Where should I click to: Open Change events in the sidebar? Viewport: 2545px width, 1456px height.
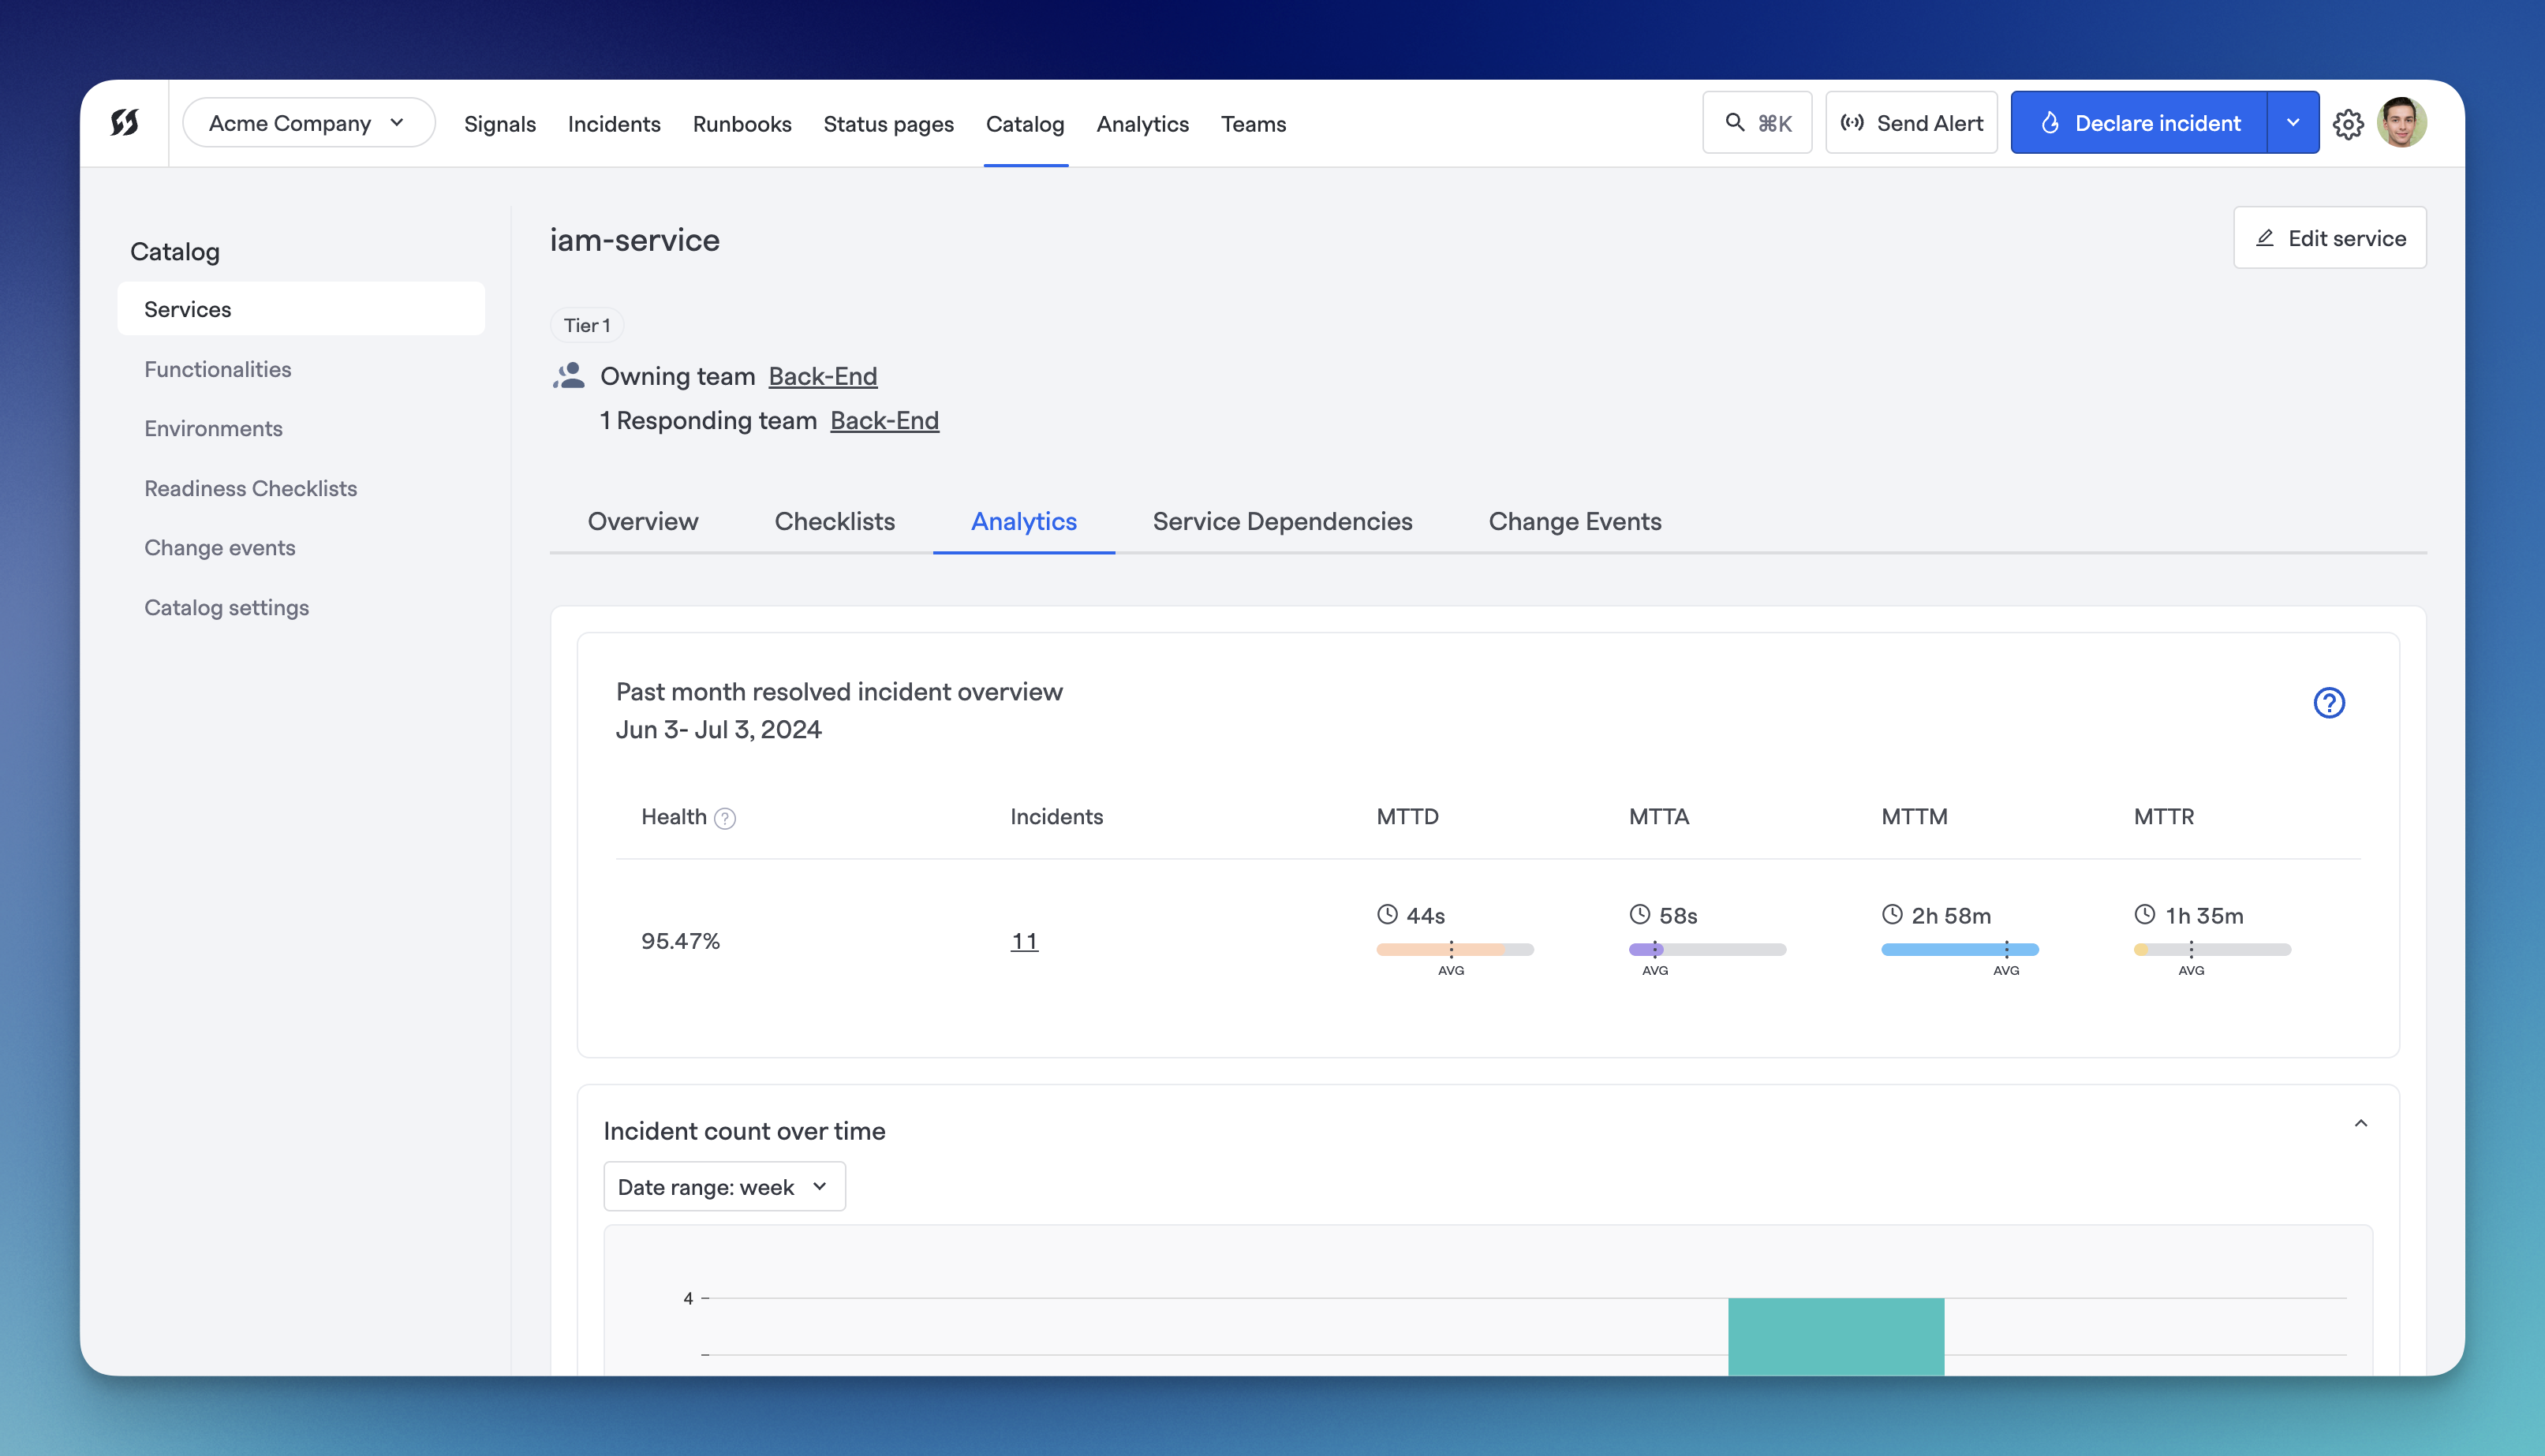[220, 547]
